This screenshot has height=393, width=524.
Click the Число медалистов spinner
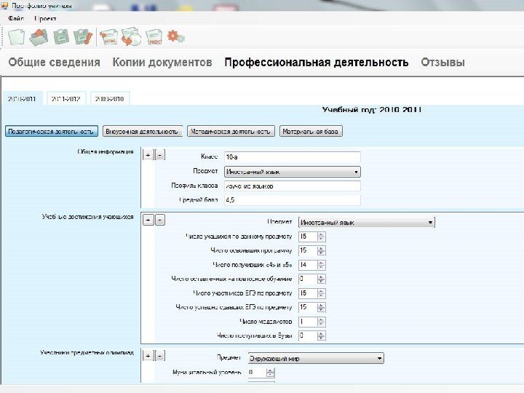(x=311, y=322)
